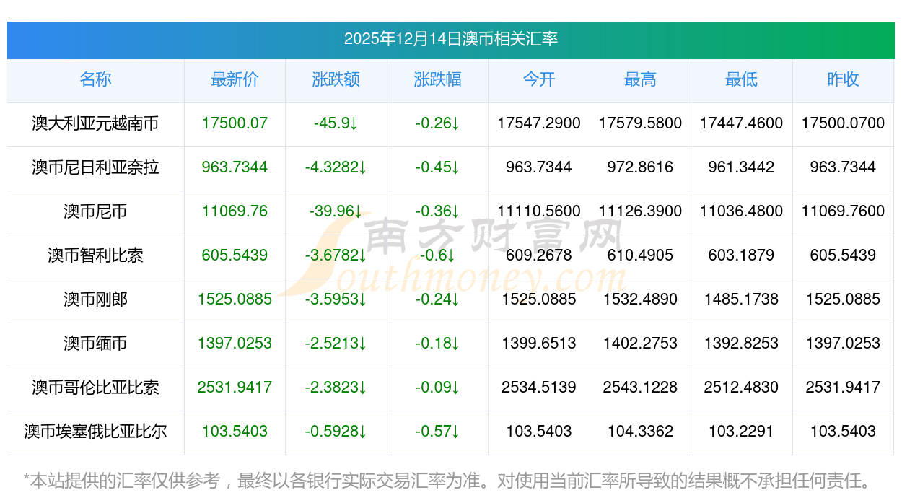Click the 最新价 column header
The width and height of the screenshot is (902, 503).
coord(235,79)
